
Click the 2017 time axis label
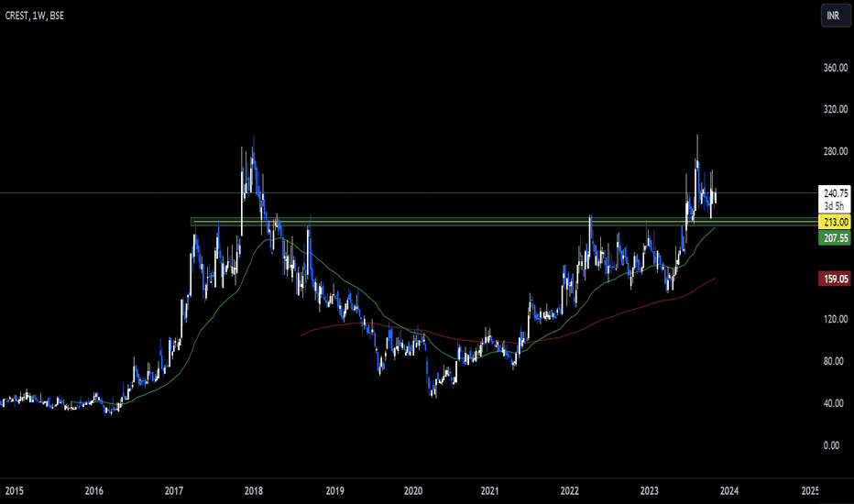click(x=174, y=491)
